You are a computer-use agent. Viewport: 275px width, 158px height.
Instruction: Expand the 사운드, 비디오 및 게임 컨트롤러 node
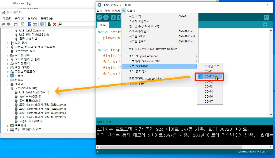point(8,47)
